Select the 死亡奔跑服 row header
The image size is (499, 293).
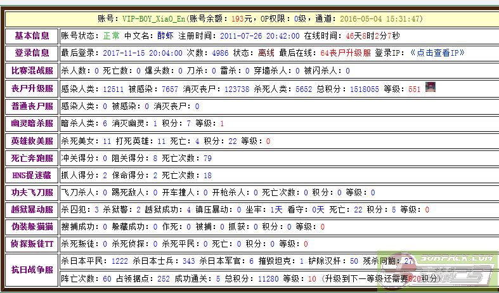(x=32, y=159)
